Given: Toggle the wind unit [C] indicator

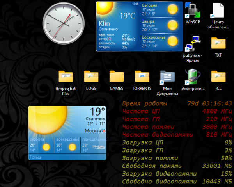Looking at the screenshot, I should [109, 39].
